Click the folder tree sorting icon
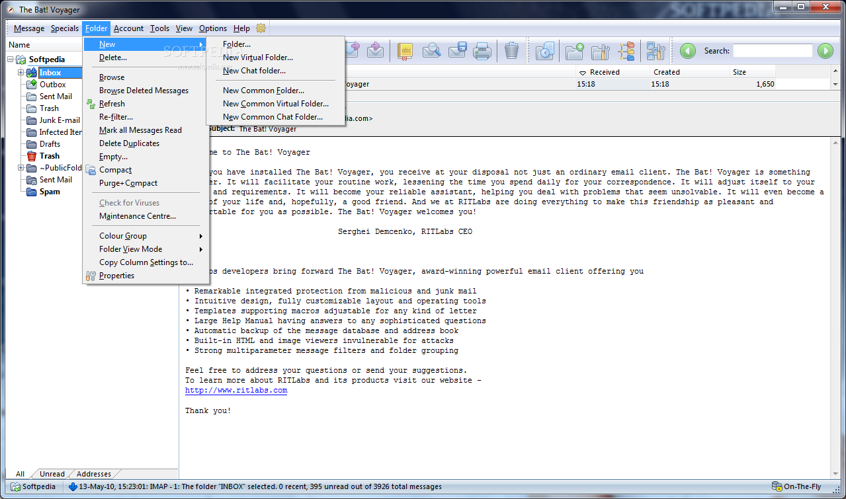 coord(626,50)
